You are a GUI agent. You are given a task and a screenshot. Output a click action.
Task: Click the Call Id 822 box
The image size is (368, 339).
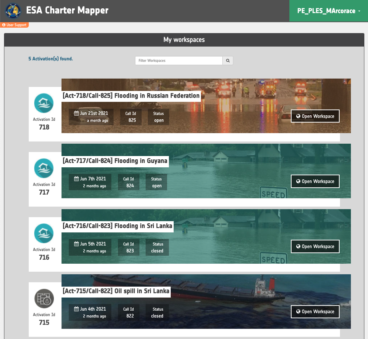pos(128,312)
